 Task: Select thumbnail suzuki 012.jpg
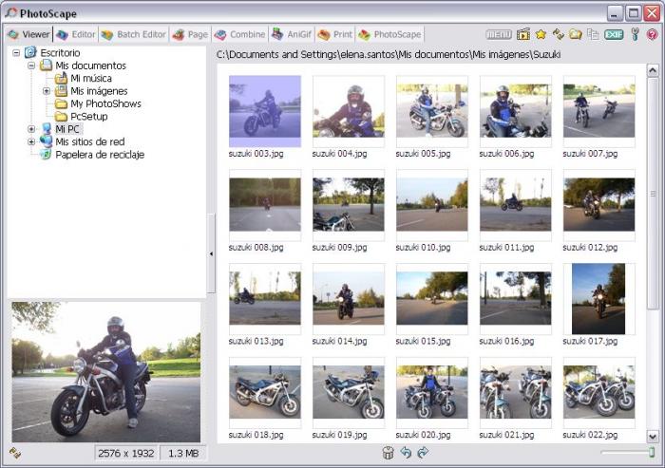pyautogui.click(x=598, y=205)
